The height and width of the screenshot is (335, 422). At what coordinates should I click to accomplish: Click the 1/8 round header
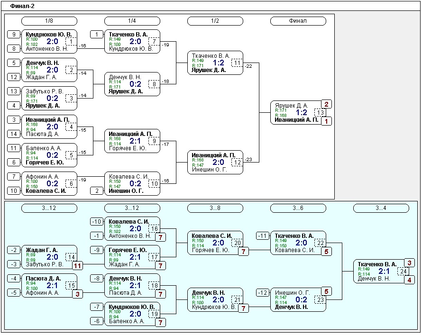tap(49, 21)
